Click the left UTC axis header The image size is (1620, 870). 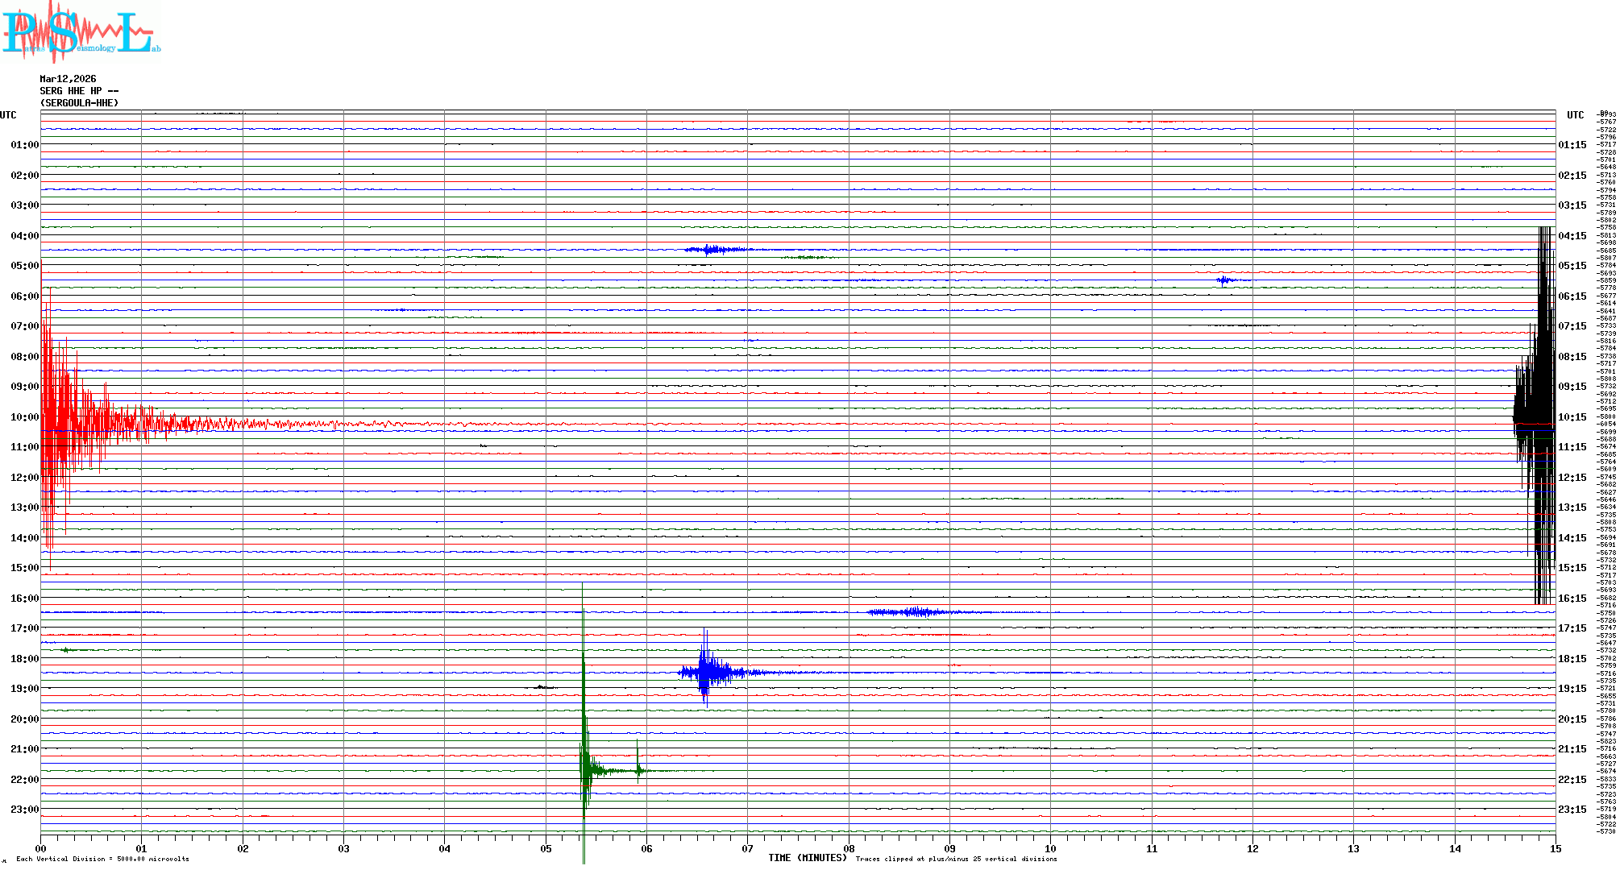pos(8,115)
